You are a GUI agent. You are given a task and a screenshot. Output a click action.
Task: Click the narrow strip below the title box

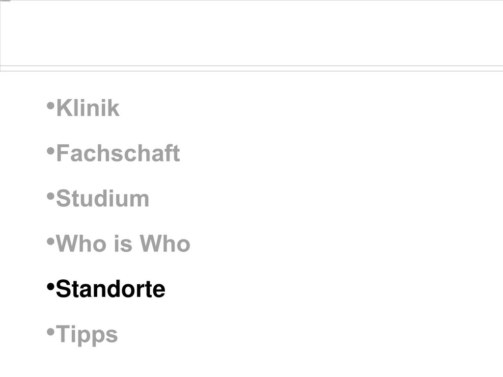click(251, 69)
